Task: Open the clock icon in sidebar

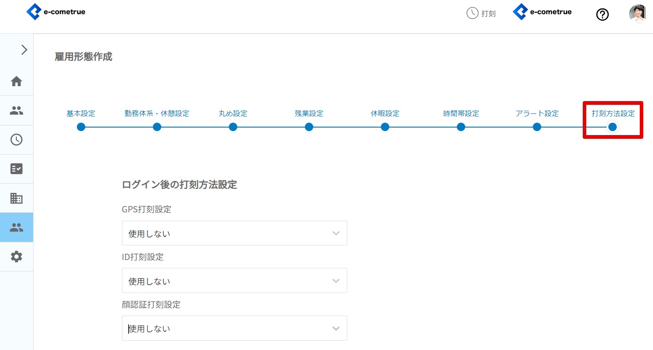Action: [x=16, y=140]
